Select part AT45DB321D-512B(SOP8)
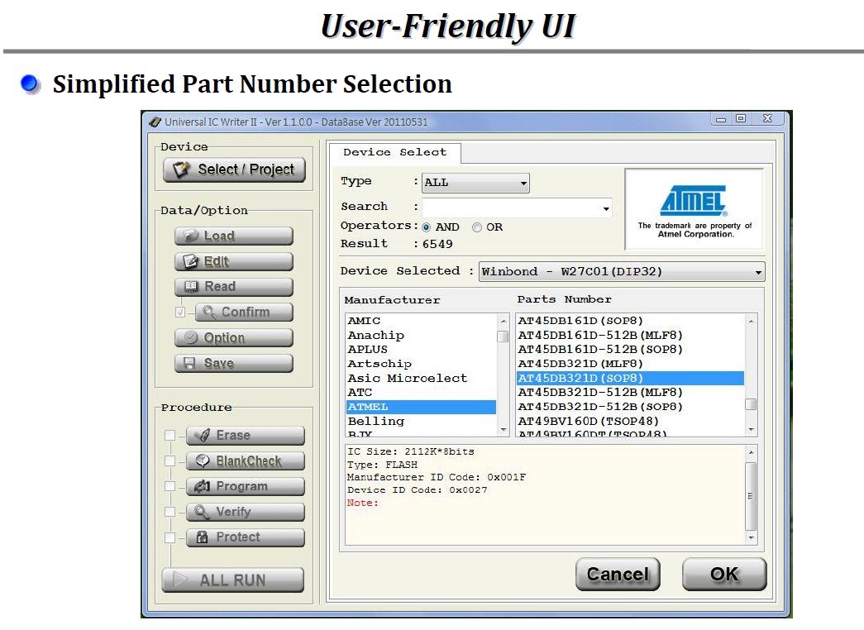Screen dimensions: 864x630 pos(630,407)
